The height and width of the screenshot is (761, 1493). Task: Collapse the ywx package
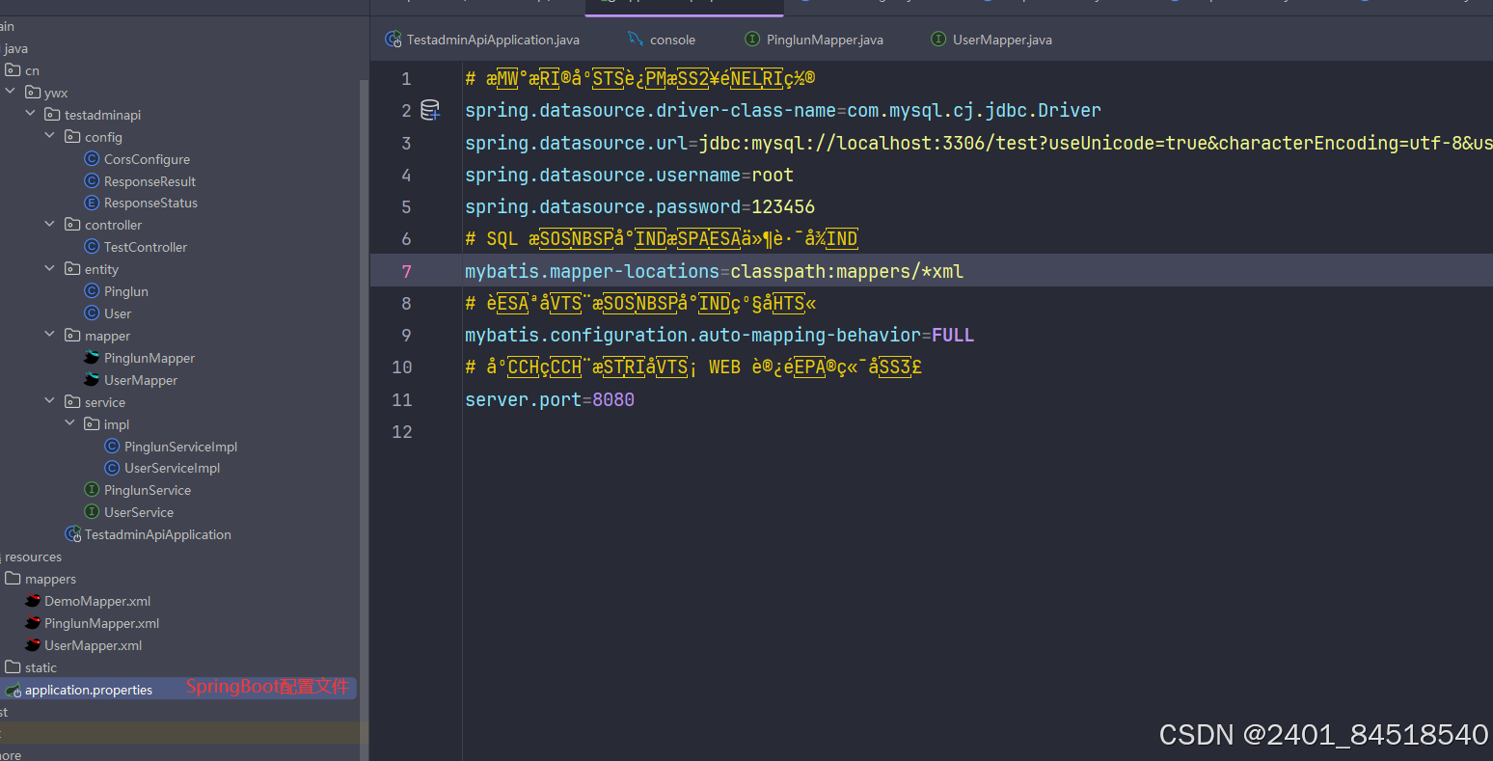(11, 93)
